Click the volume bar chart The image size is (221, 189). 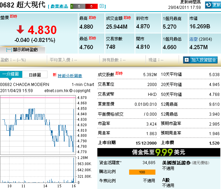coord(38,170)
